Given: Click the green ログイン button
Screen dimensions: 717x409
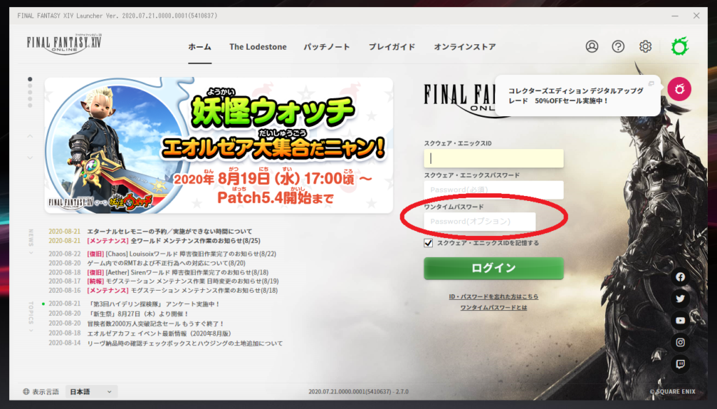Looking at the screenshot, I should 494,268.
